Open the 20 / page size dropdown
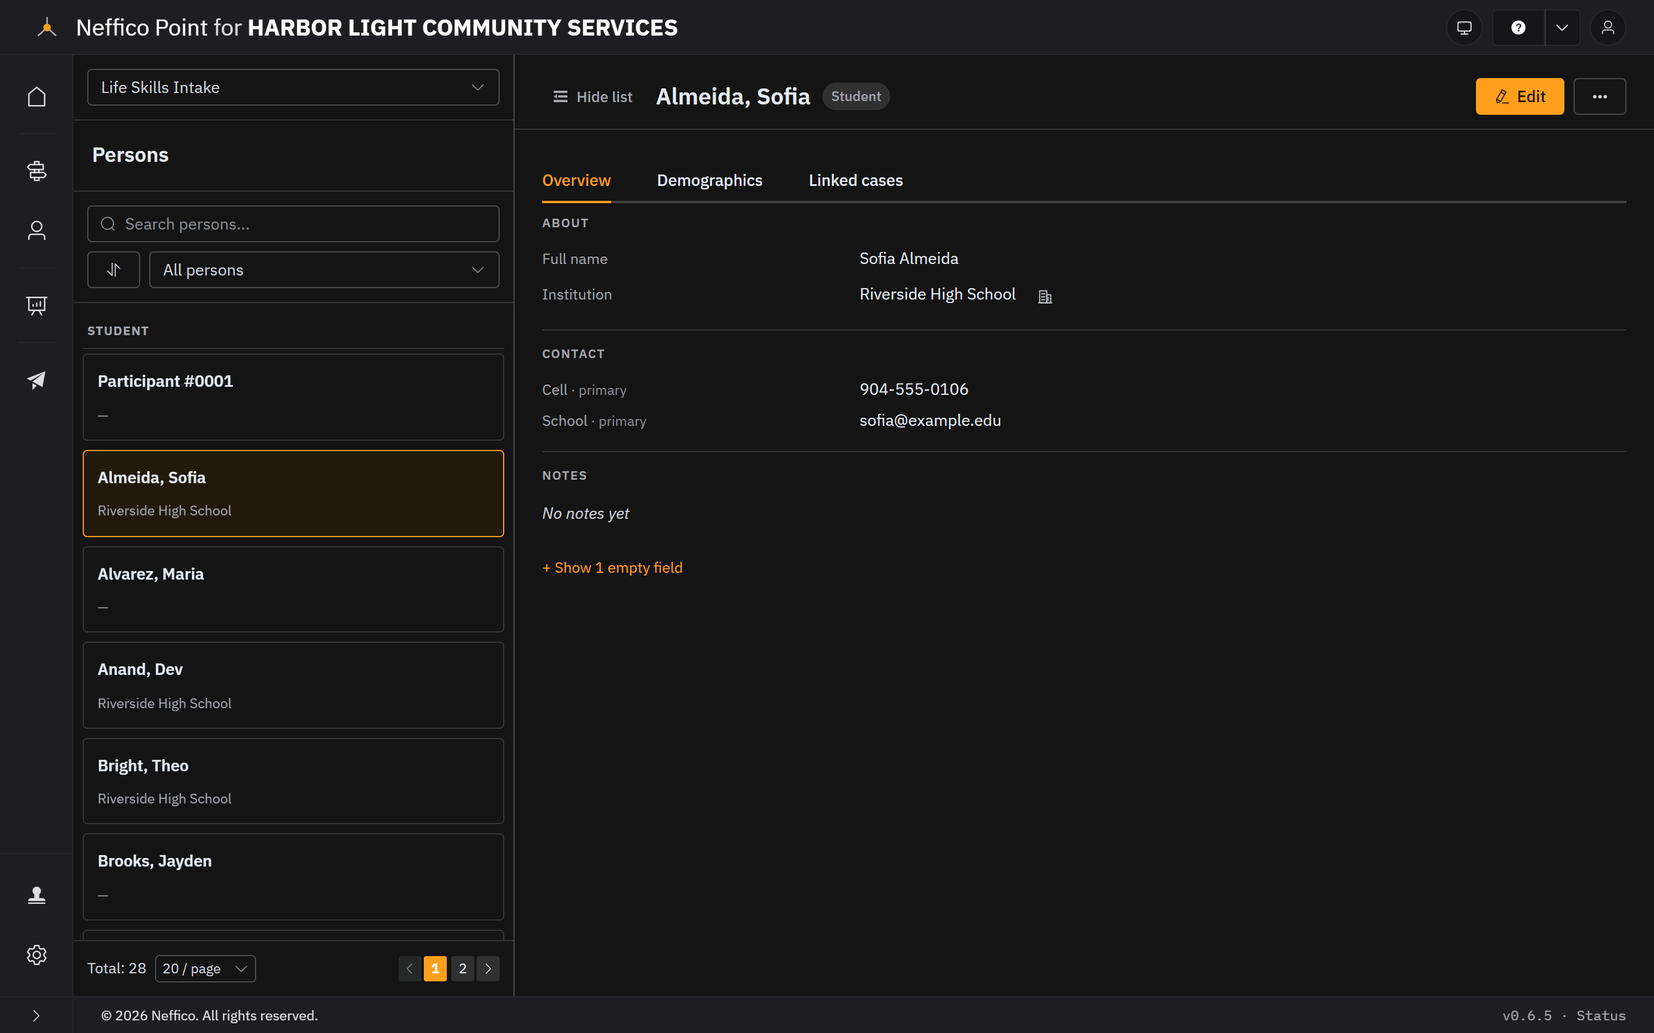 tap(205, 968)
